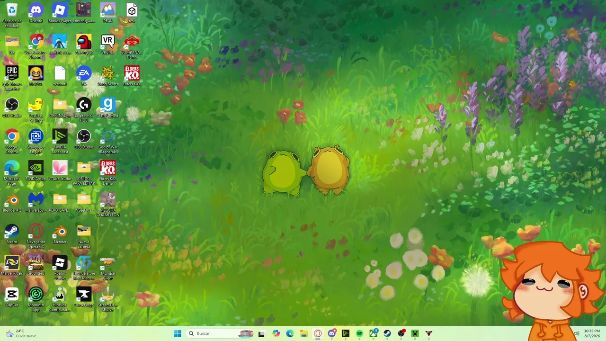Screen dimensions: 606x341
Task: Select the Elders K.O. Demo shortcut
Action: (x=108, y=173)
